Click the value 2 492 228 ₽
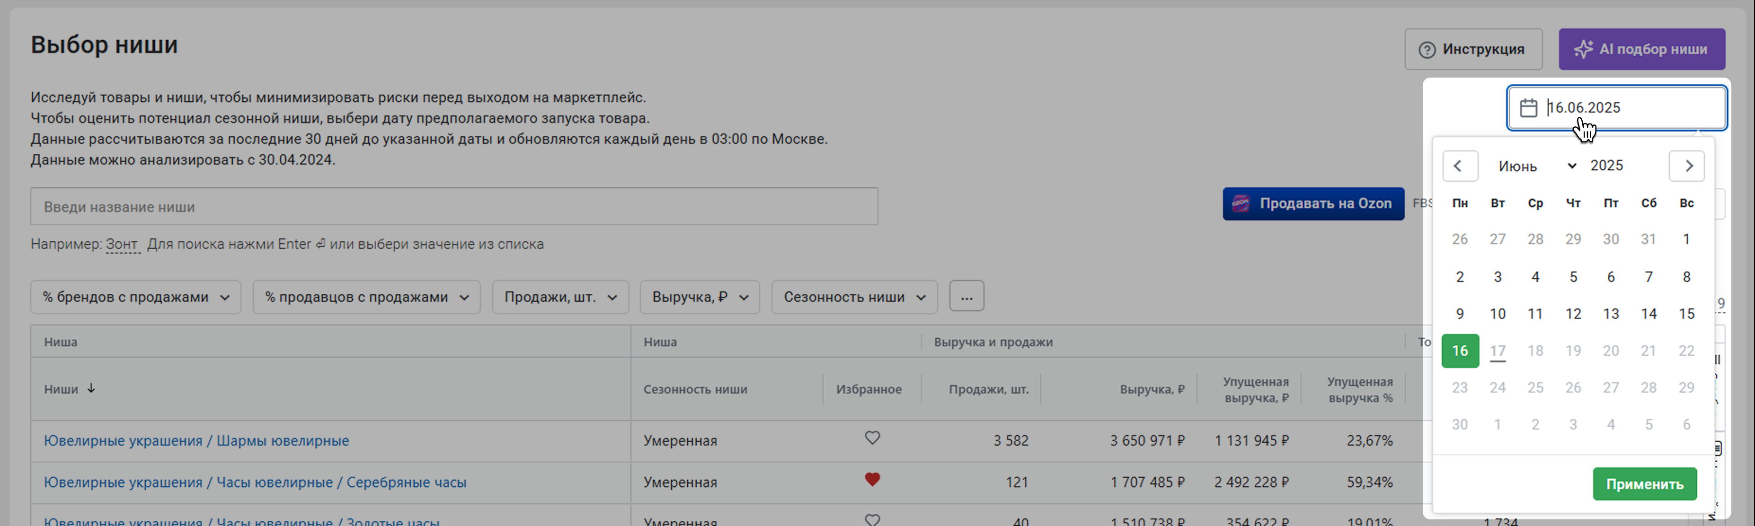Screen dimensions: 1755x526 tap(1251, 482)
